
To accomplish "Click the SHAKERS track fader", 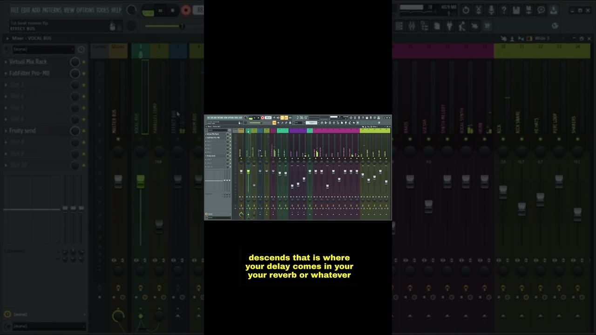I will point(386,182).
